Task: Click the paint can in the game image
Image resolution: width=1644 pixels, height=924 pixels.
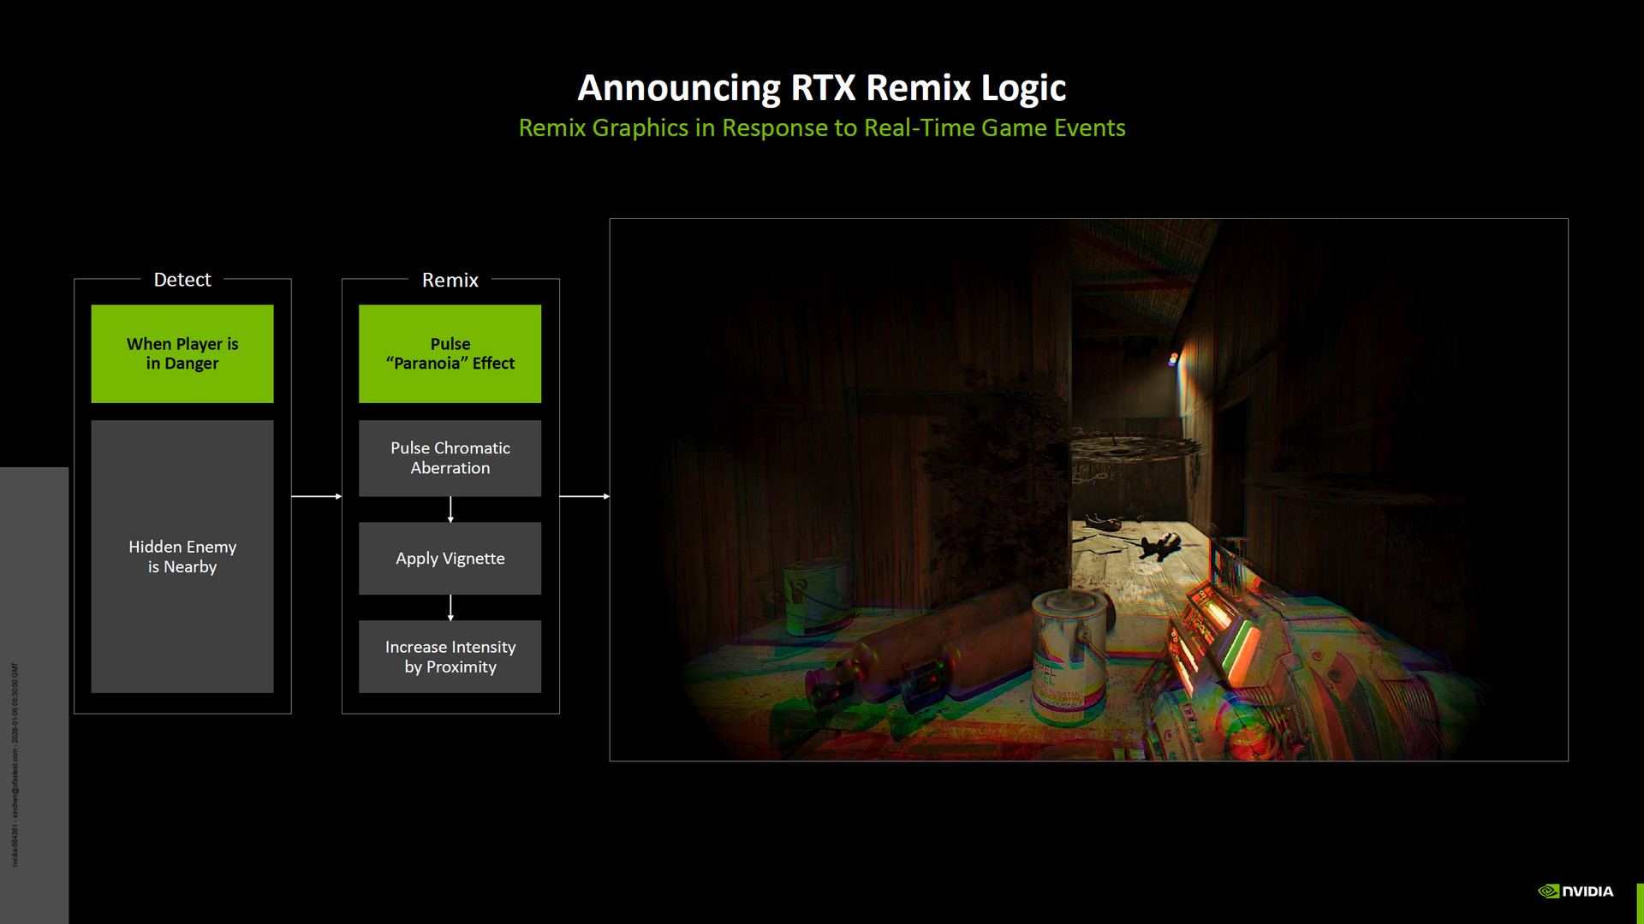Action: [1069, 654]
